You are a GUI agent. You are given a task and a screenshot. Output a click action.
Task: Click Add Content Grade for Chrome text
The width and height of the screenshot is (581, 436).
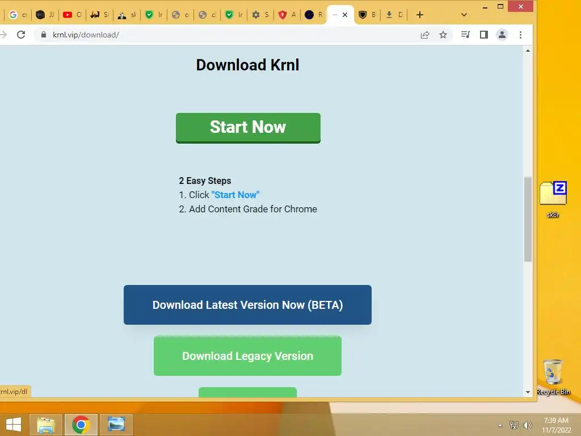coord(253,209)
